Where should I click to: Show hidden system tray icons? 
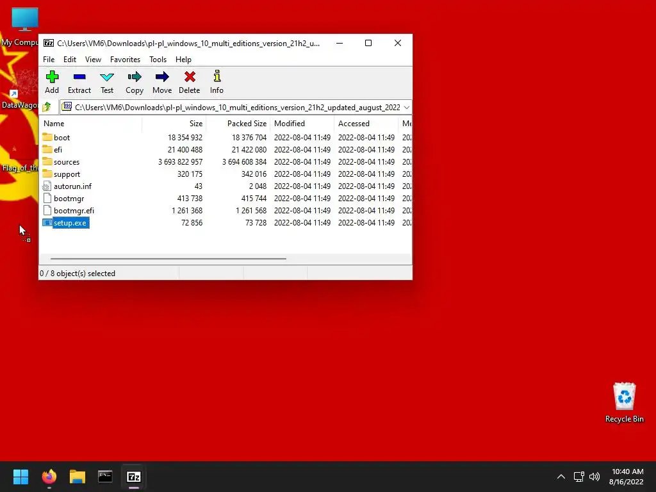pos(561,477)
